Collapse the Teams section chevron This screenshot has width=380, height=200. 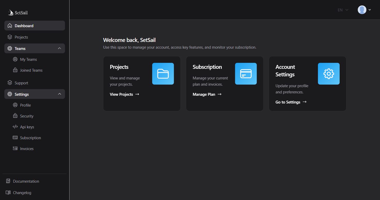coord(59,48)
